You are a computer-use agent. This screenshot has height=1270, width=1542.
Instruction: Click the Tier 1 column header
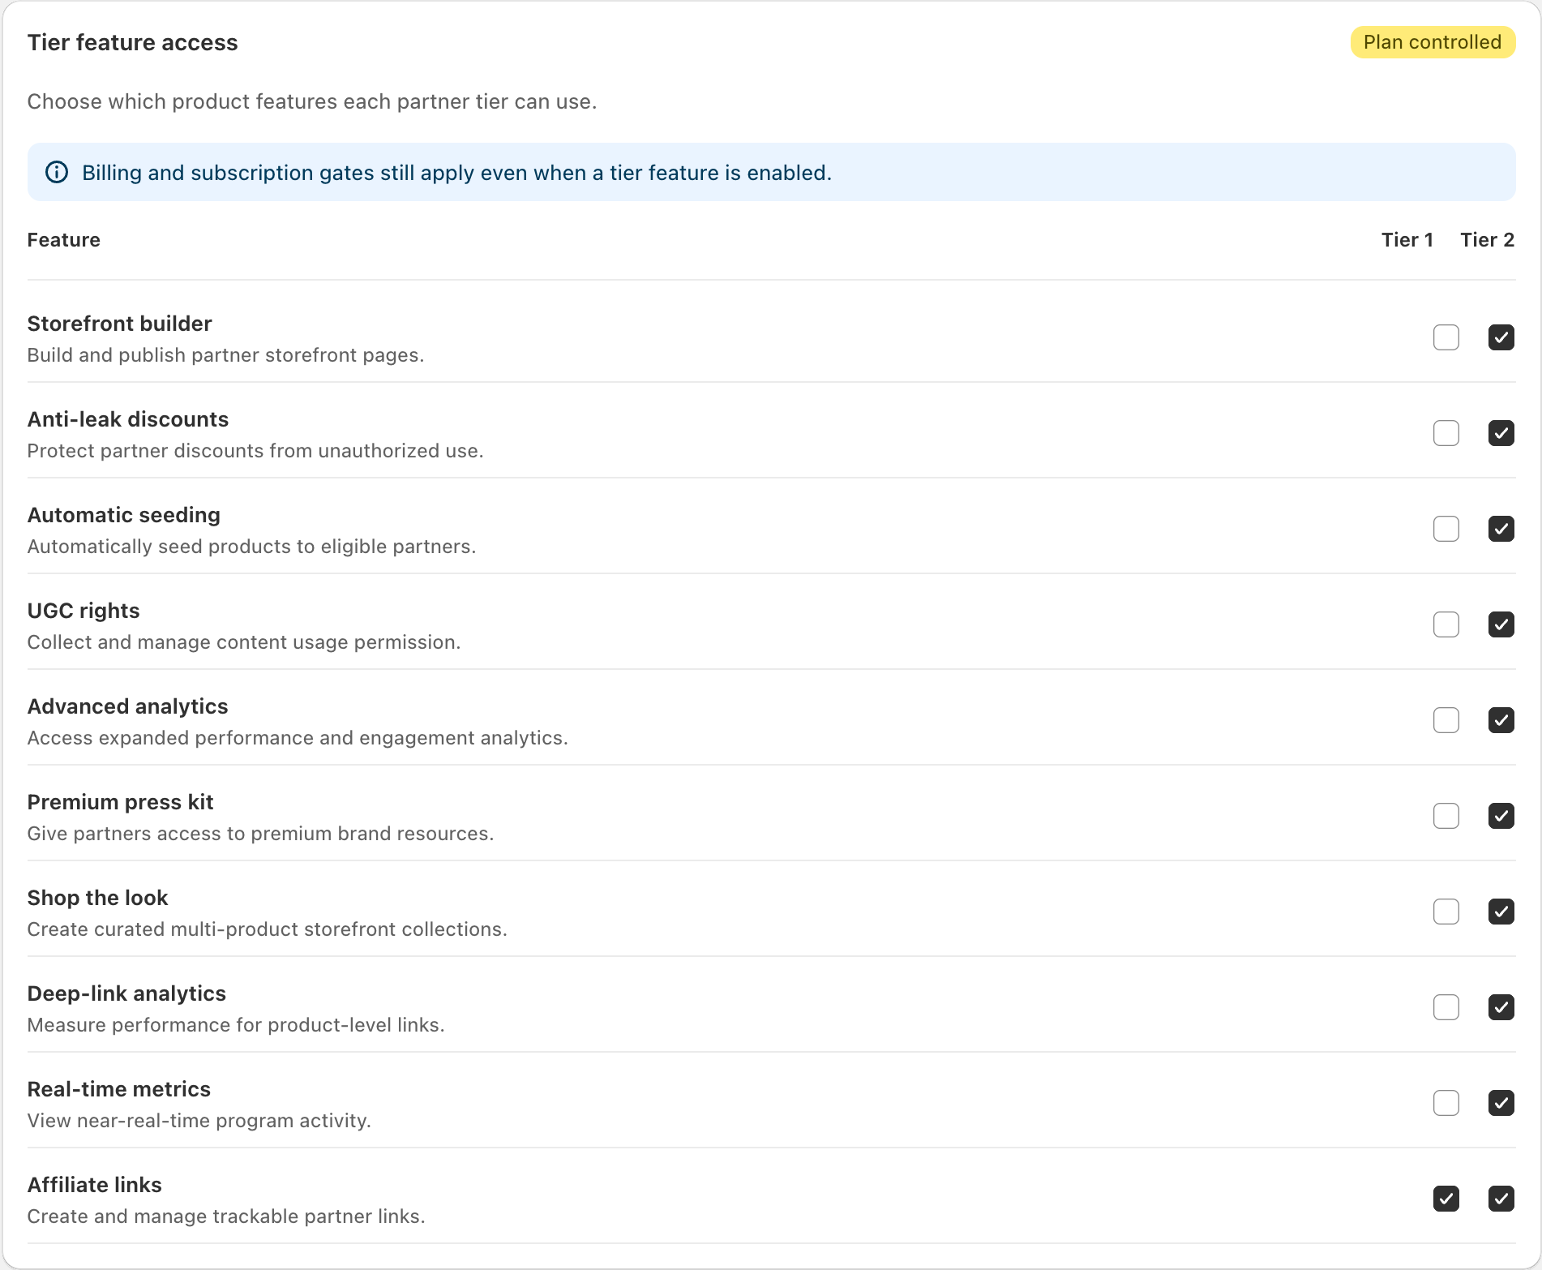point(1407,240)
